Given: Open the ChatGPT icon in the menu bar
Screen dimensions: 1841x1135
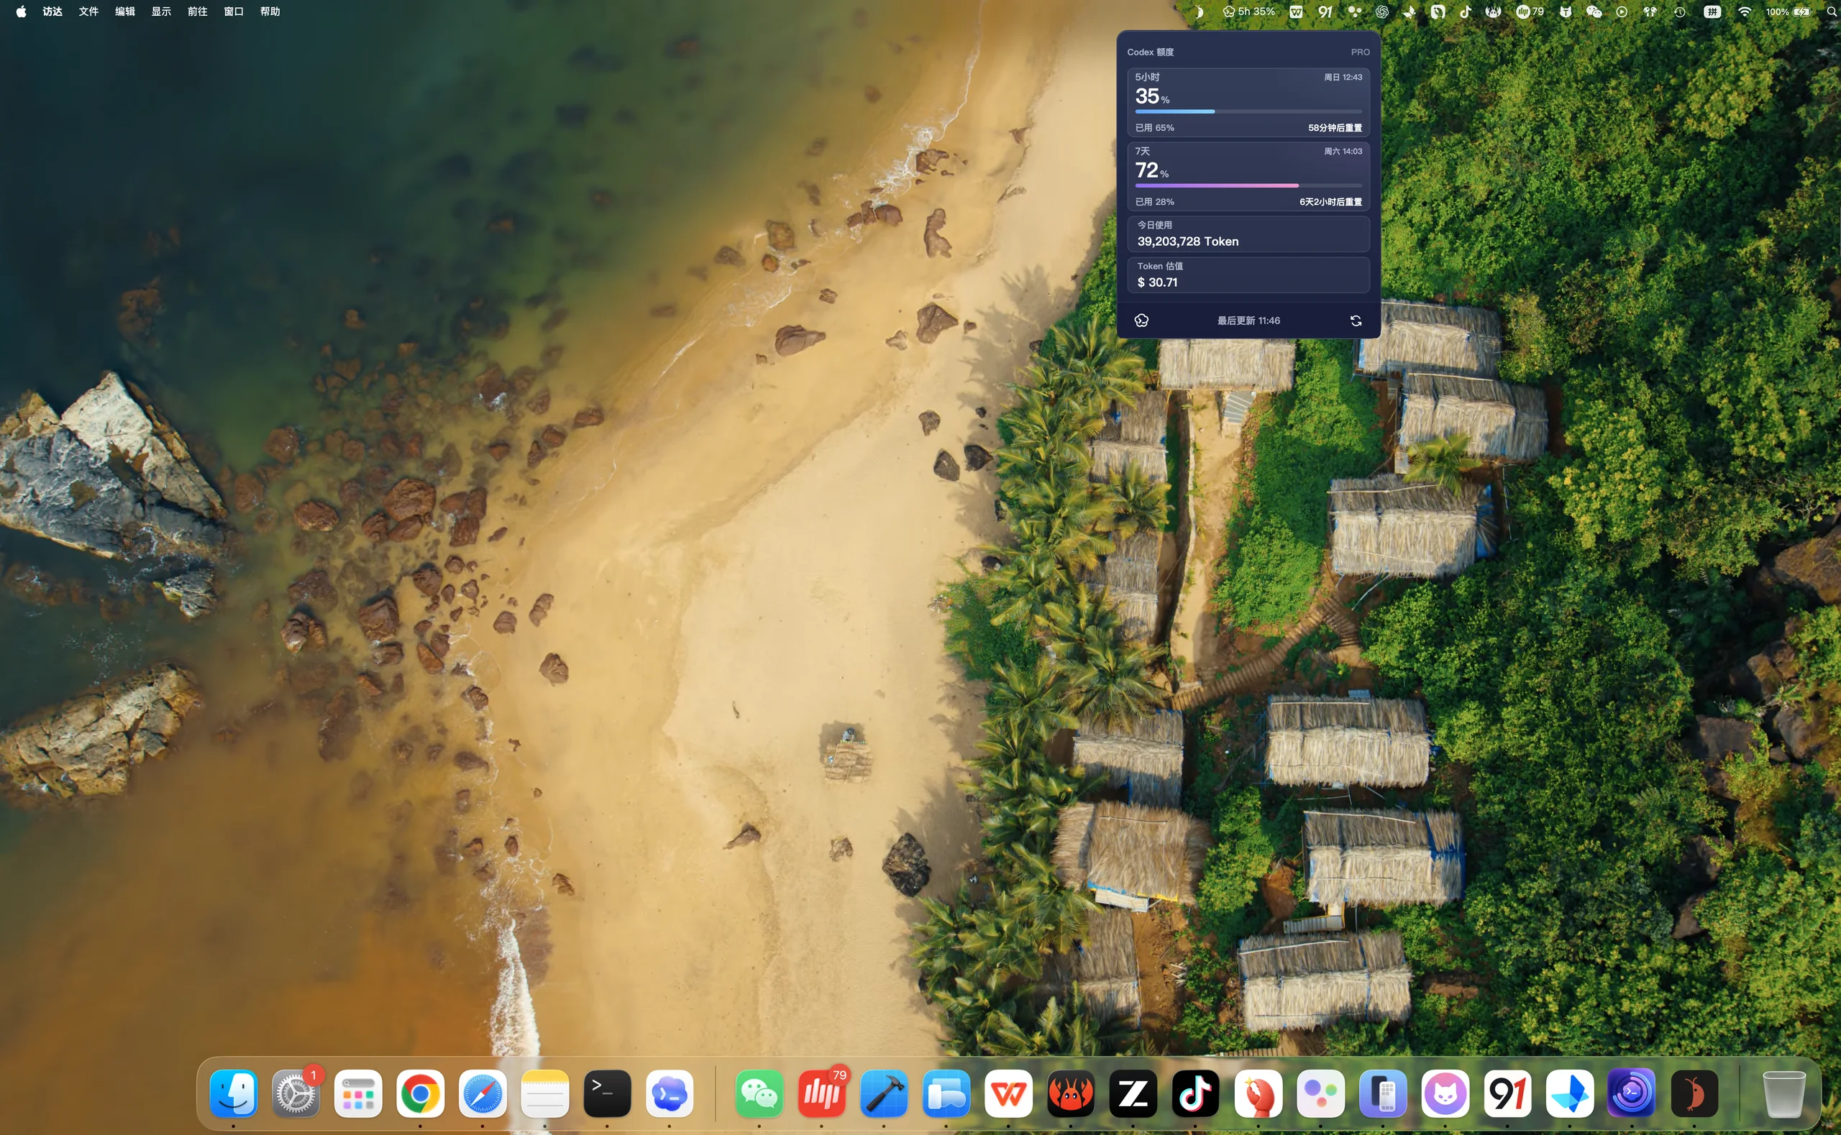Looking at the screenshot, I should 1381,12.
